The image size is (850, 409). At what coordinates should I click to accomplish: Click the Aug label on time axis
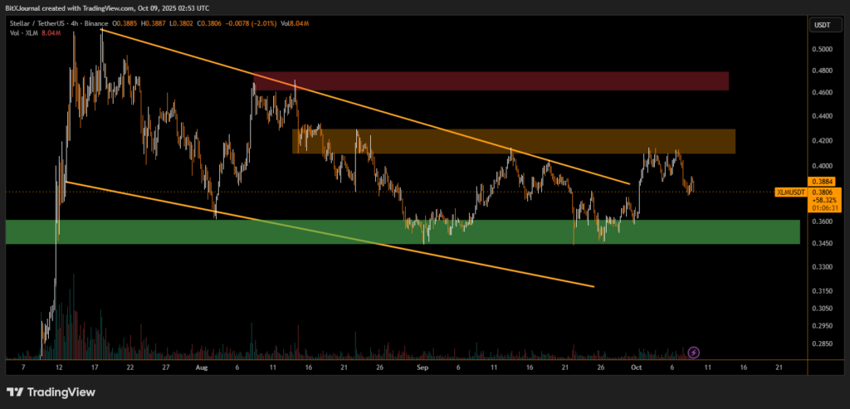coord(202,366)
